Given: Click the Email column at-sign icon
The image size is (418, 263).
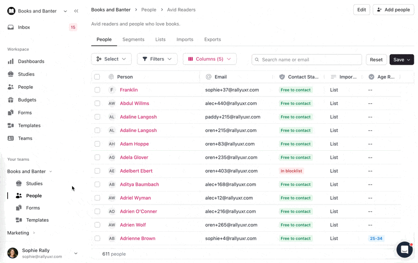Looking at the screenshot, I should 208,77.
